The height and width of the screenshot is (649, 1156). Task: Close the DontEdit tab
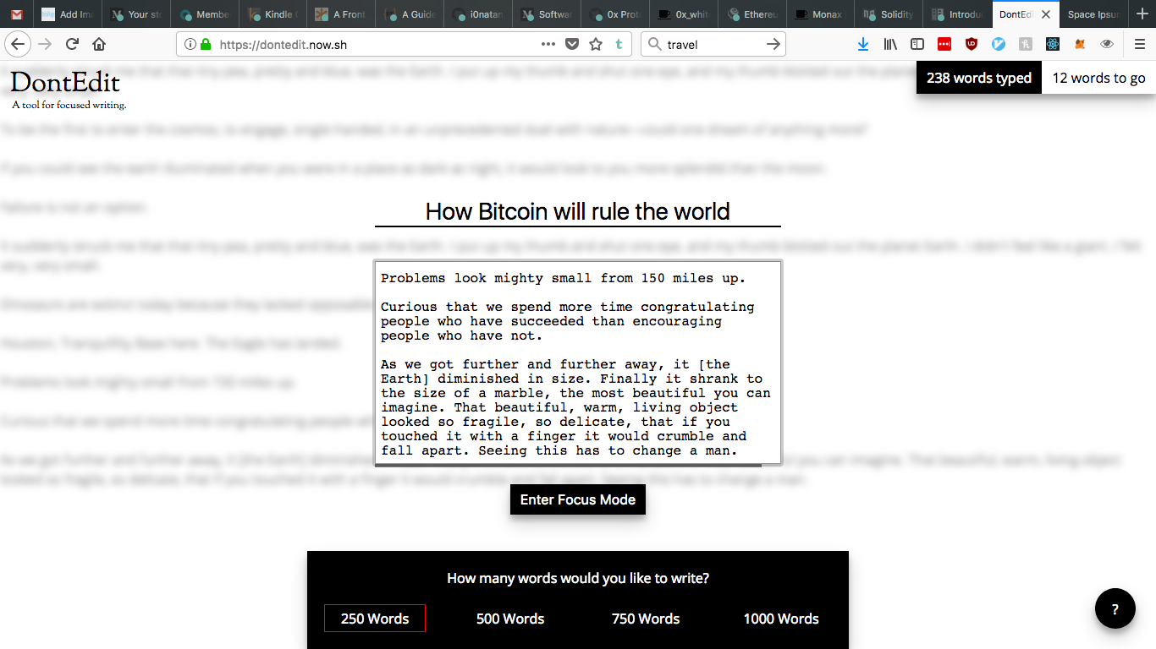[1046, 14]
